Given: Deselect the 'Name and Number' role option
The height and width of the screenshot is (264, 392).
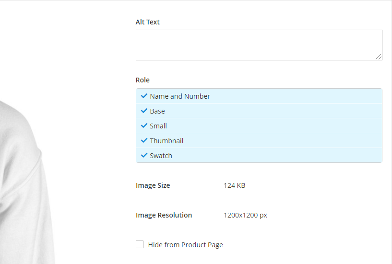Looking at the screenshot, I should click(180, 96).
